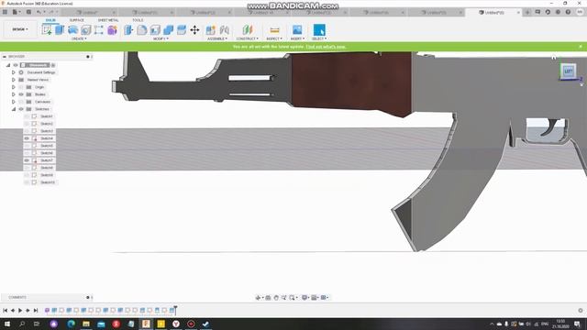Viewport: 587px width, 330px height.
Task: Show Sketch1 using its eye icon
Action: pyautogui.click(x=27, y=116)
